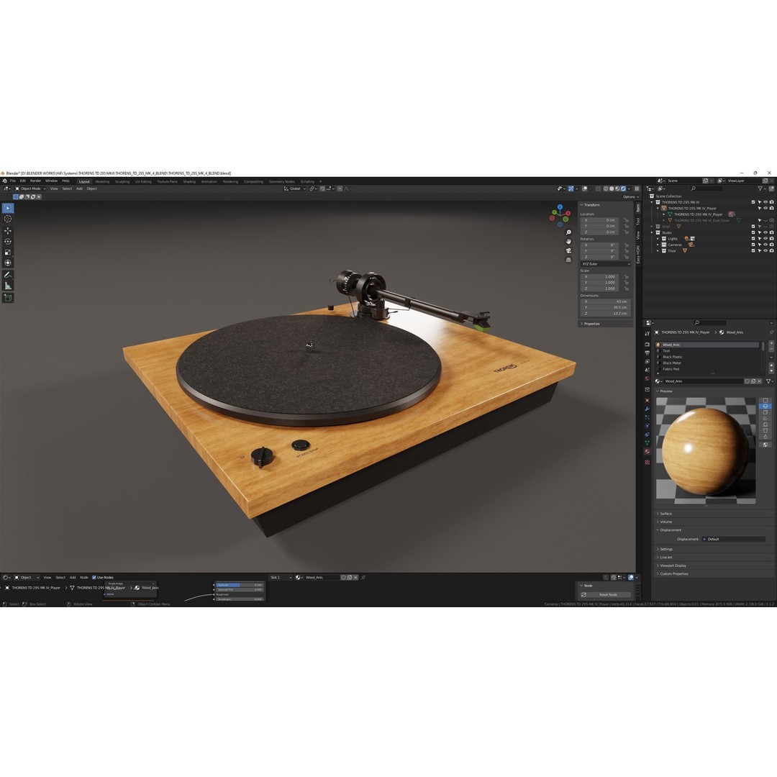777x777 pixels.
Task: Switch to the Shading workspace tab
Action: pyautogui.click(x=189, y=181)
